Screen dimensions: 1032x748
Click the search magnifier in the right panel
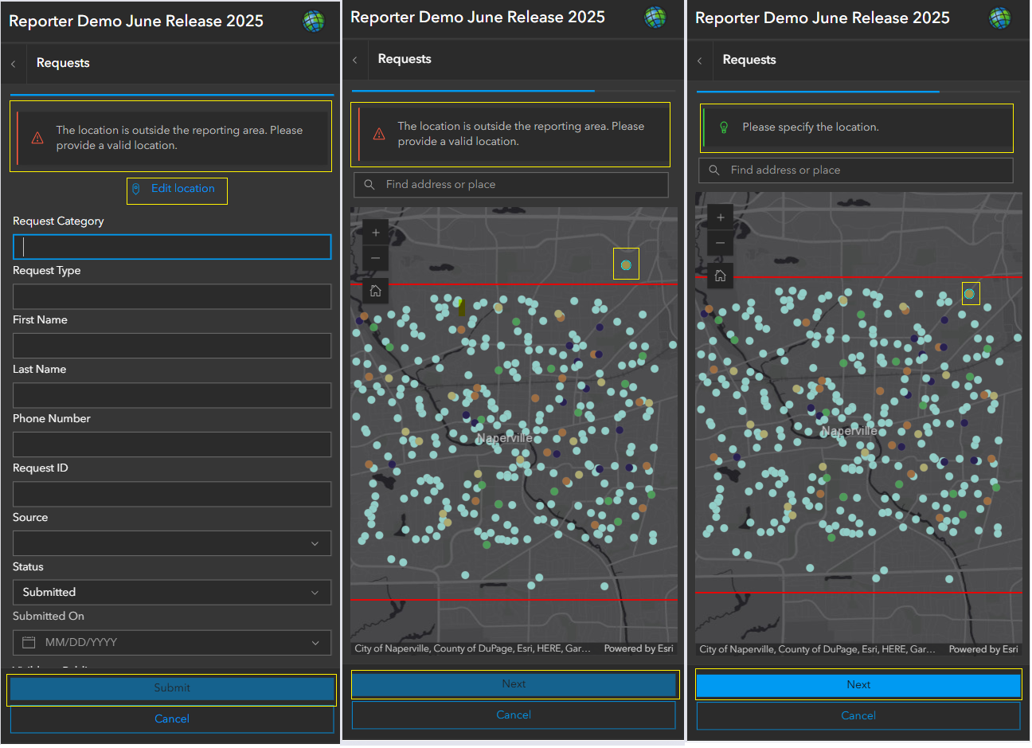click(x=714, y=170)
